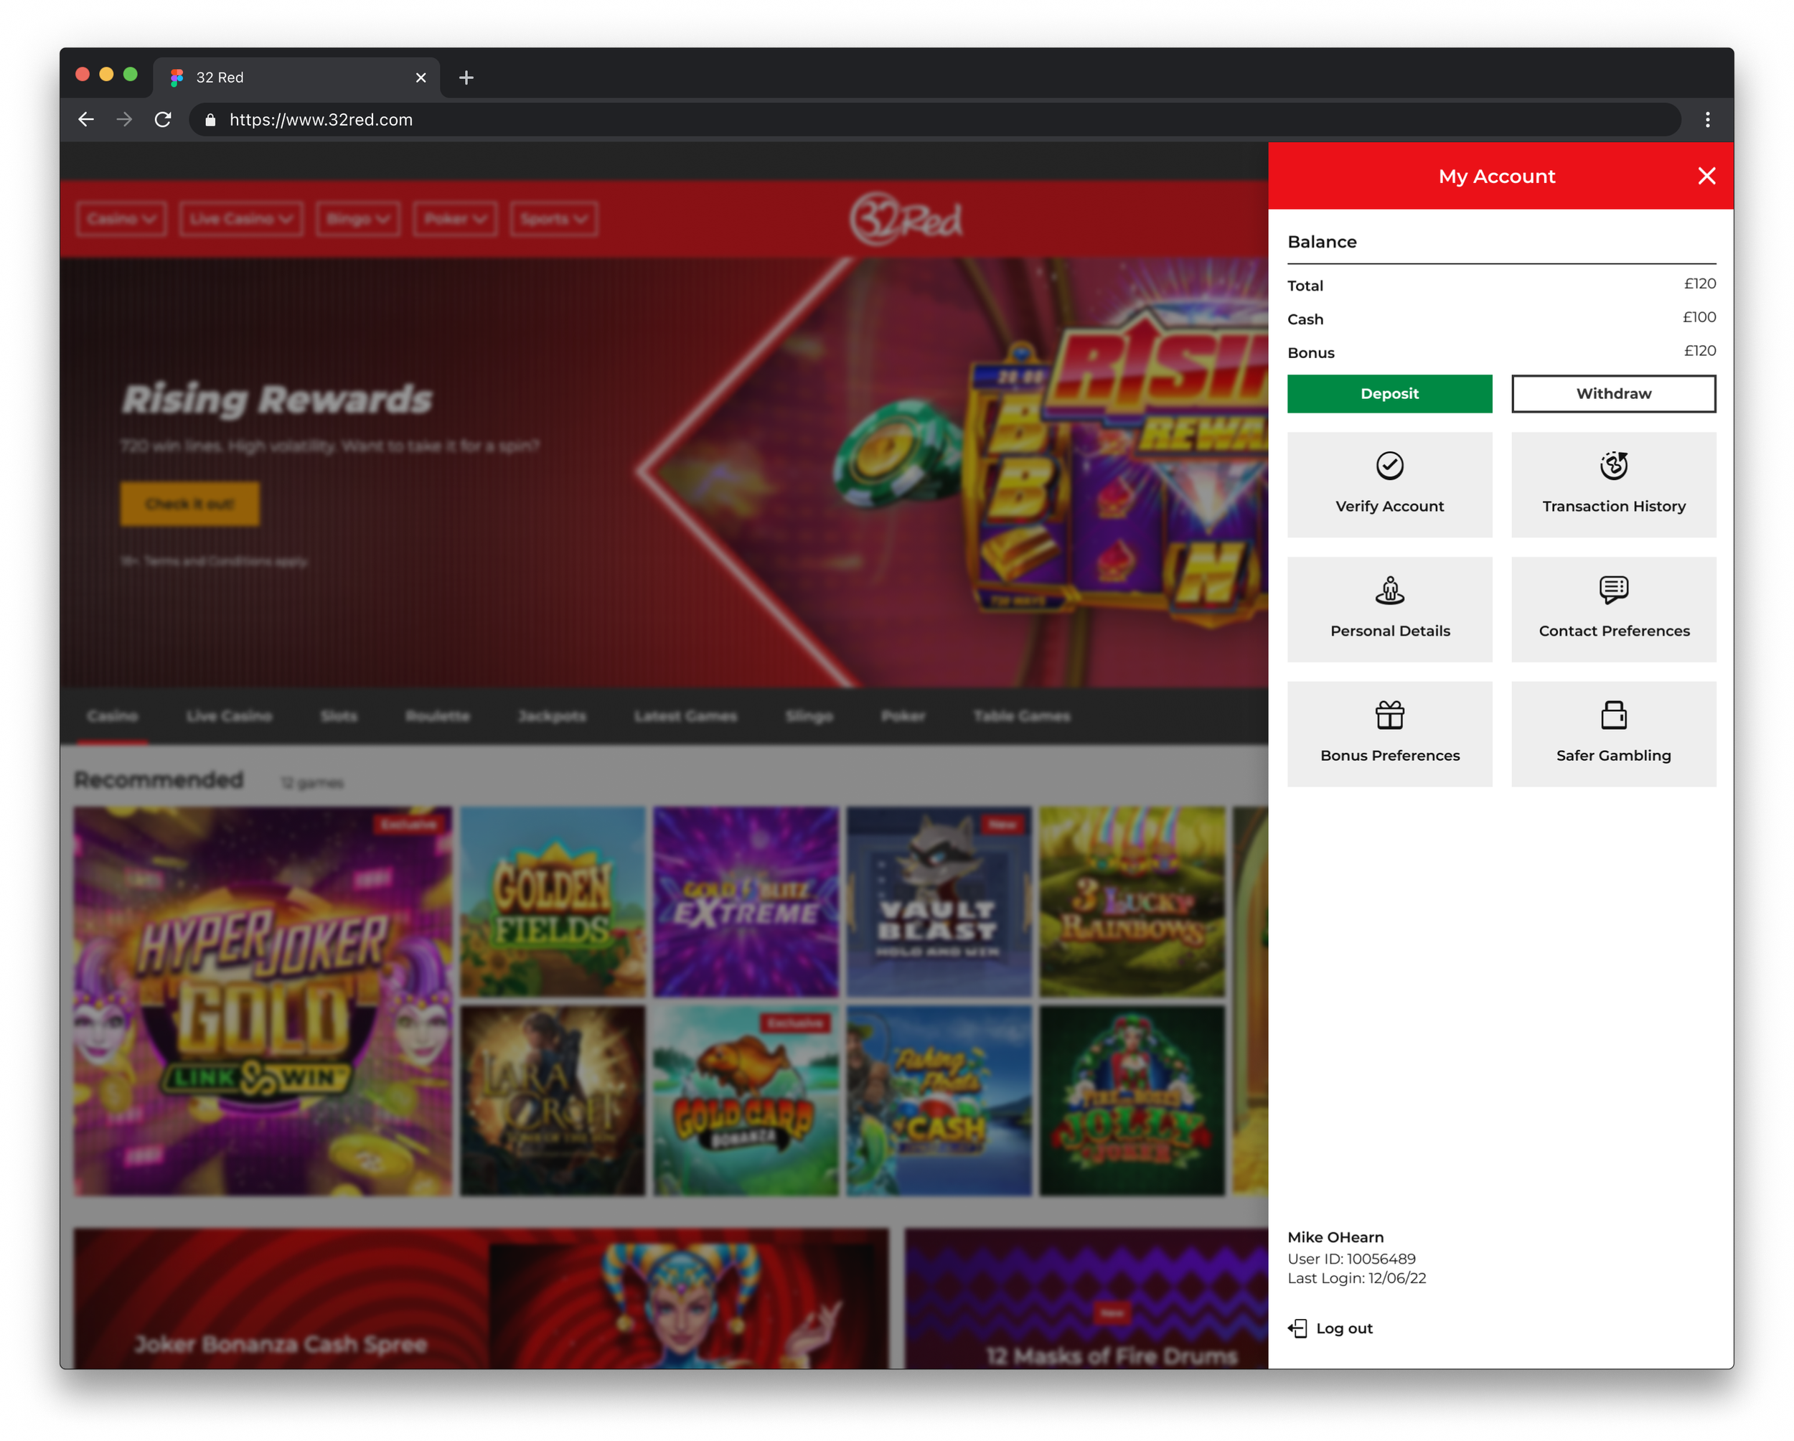
Task: Select the Roulette category tab
Action: (438, 716)
